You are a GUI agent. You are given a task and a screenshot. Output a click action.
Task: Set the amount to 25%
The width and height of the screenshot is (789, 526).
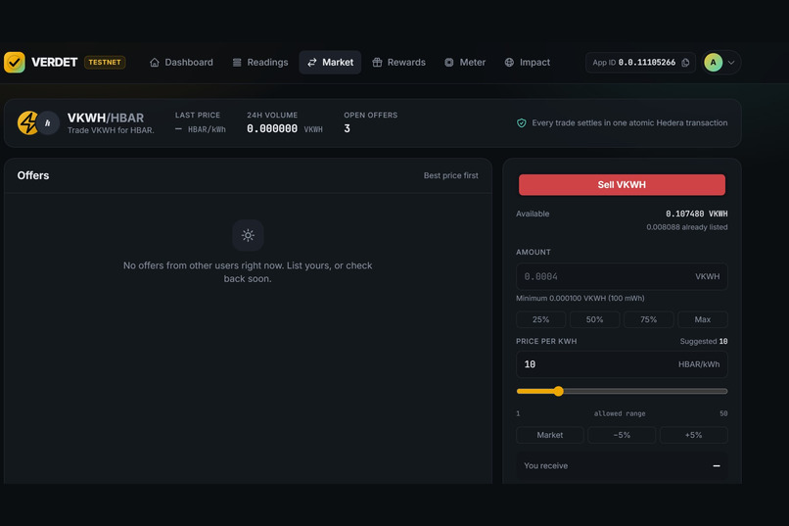click(541, 319)
